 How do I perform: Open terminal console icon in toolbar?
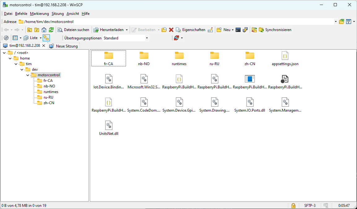pos(238,30)
